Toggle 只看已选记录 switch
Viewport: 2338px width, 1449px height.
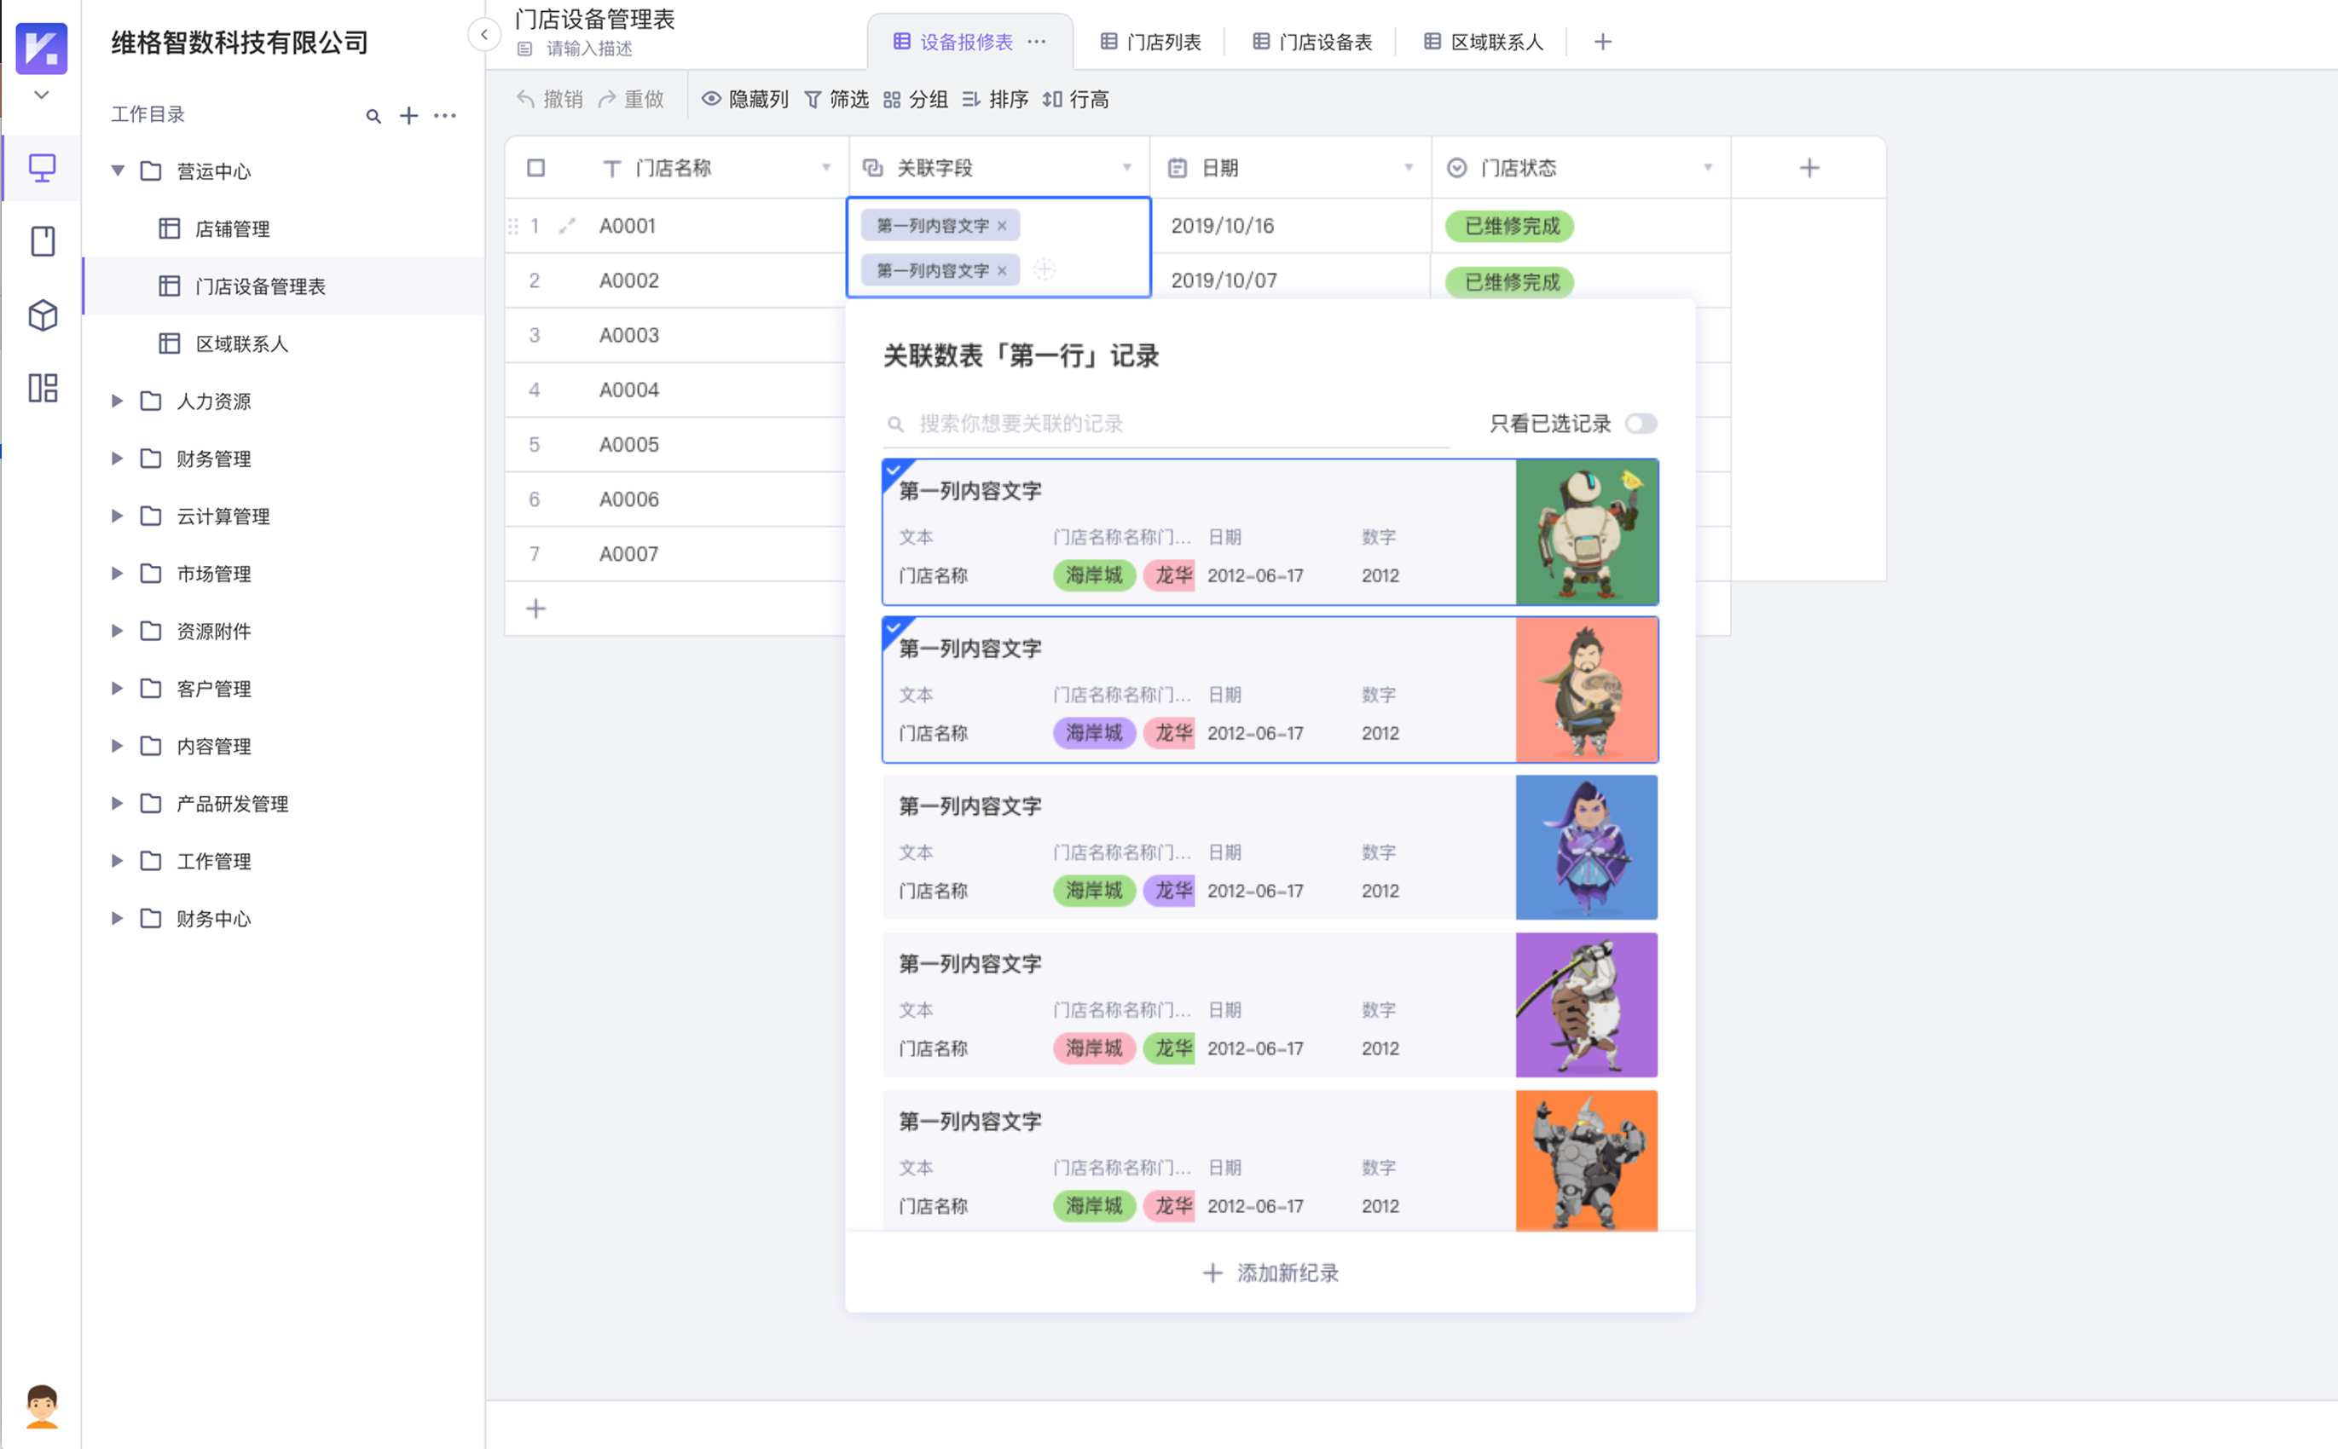click(1641, 424)
